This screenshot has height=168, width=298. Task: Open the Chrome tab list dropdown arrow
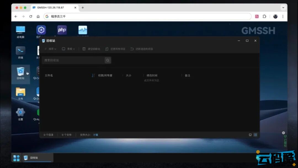point(283,8)
